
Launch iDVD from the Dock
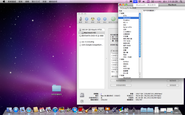(75, 110)
